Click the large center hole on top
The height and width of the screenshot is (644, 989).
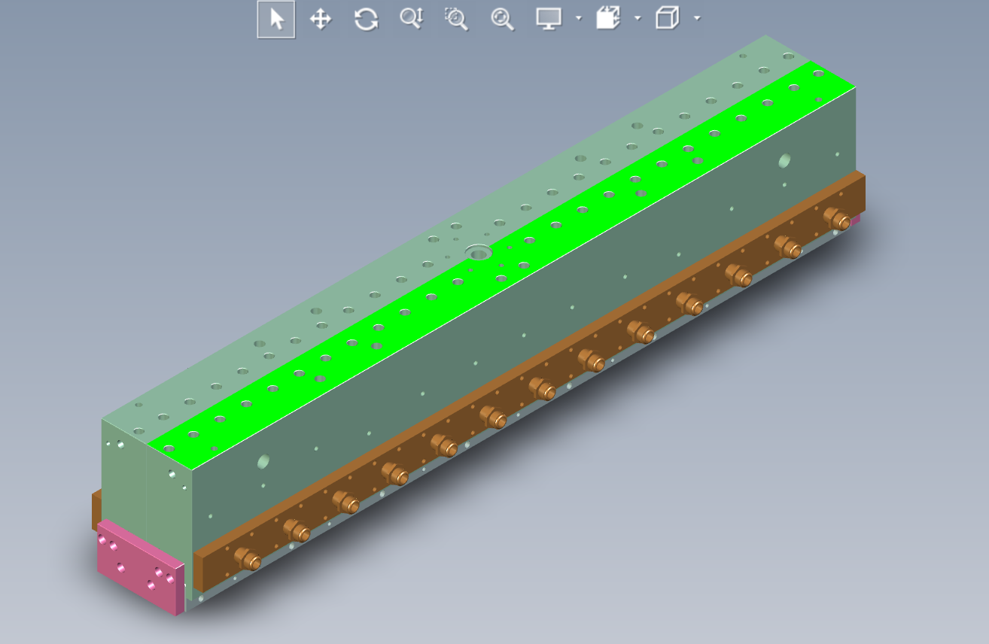[x=478, y=251]
